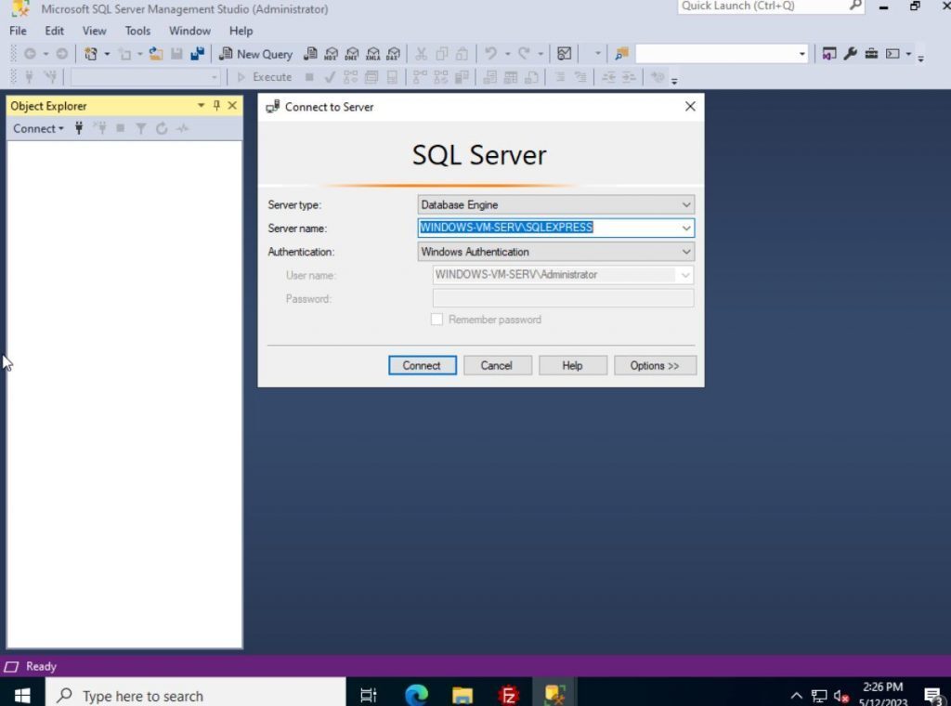Click the Save All toolbar icon

(x=197, y=54)
